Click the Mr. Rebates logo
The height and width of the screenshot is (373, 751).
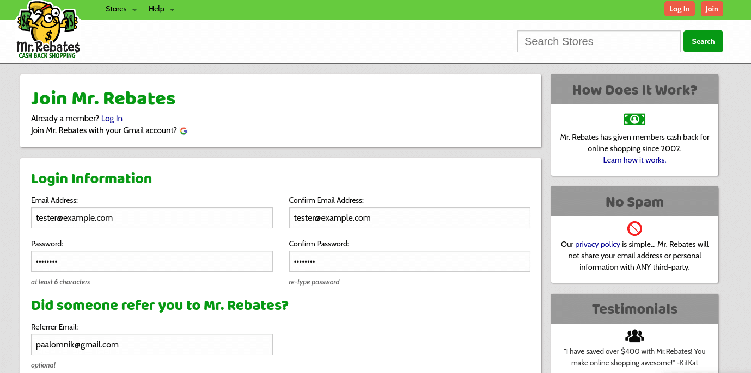[48, 30]
